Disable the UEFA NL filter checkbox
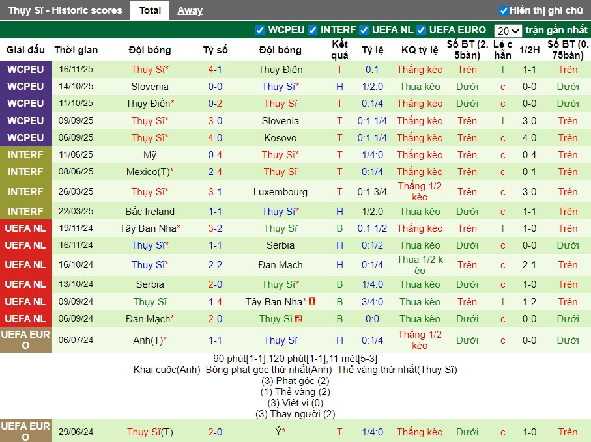Screen dimensions: 591x442 coord(364,30)
